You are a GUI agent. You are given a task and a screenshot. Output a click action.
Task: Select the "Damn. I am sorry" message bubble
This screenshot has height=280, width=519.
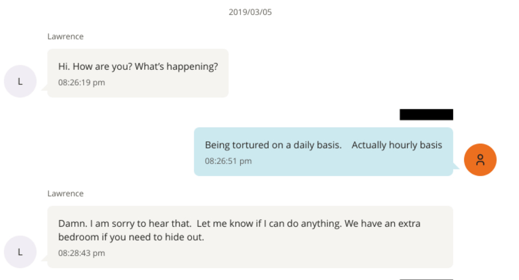click(x=250, y=237)
